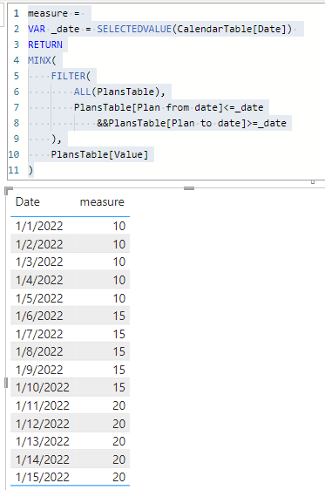Viewport: 325px width, 490px height.
Task: Select the 1/6/2022 date cell
Action: pyautogui.click(x=39, y=316)
